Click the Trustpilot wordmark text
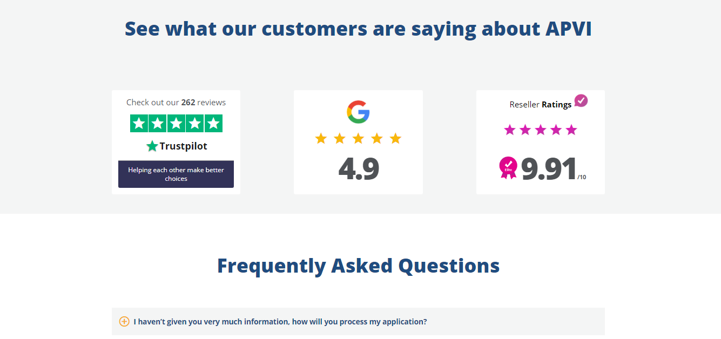This screenshot has width=721, height=339. pos(183,146)
